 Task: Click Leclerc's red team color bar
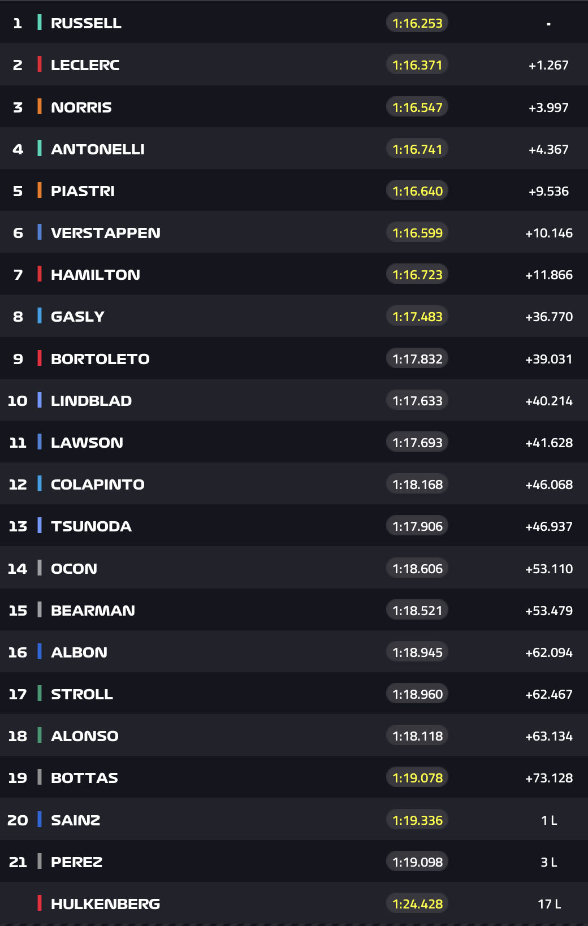[x=40, y=64]
